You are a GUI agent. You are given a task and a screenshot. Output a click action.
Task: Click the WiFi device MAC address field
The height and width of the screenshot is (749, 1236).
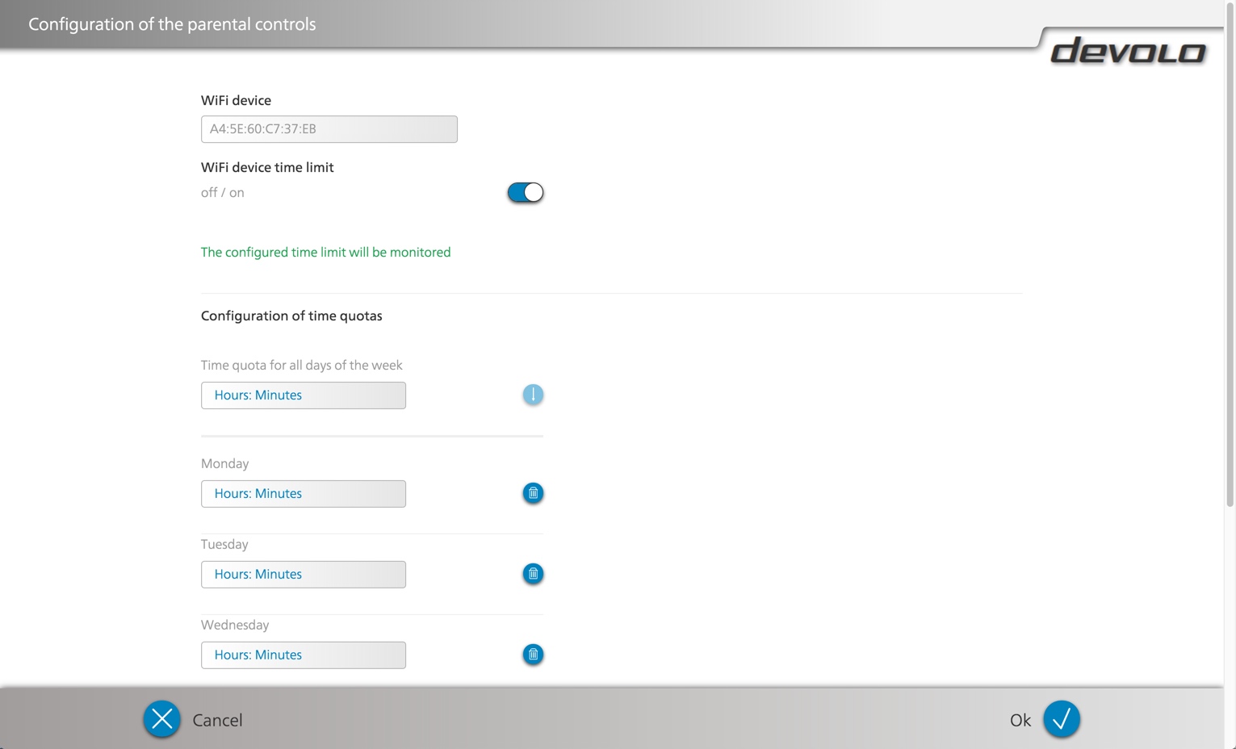[329, 129]
